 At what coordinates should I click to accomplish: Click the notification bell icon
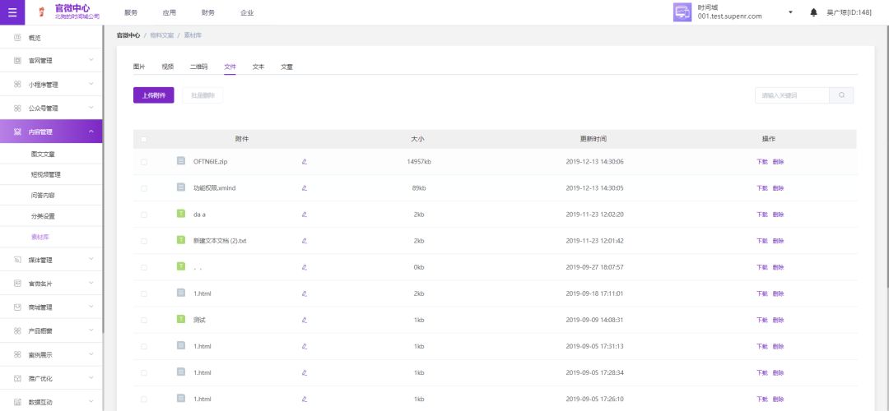813,12
